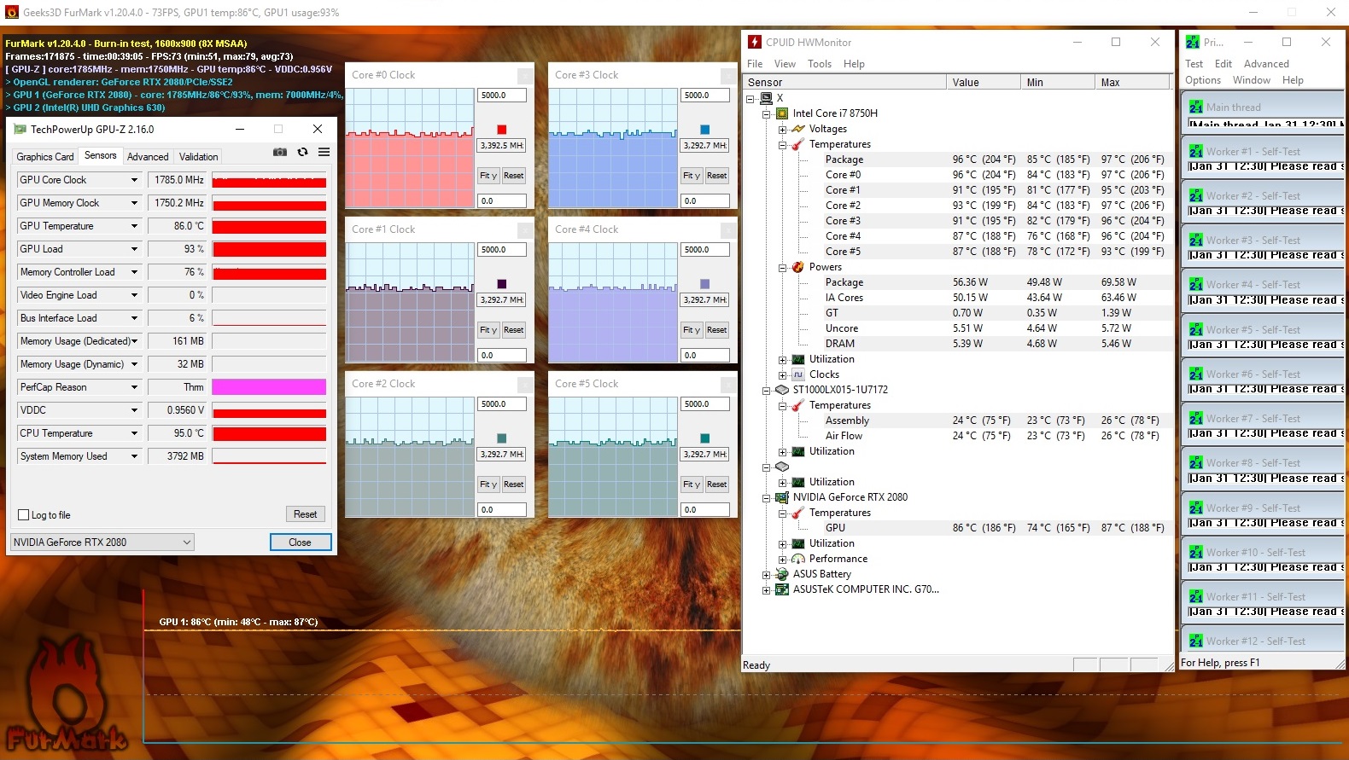Expand the ASUSTeK COMPUTER INC. node
1349x760 pixels.
[766, 590]
